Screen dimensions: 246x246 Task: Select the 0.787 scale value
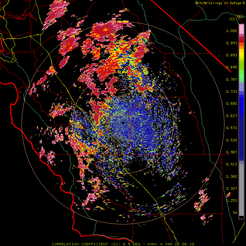coord(232,79)
